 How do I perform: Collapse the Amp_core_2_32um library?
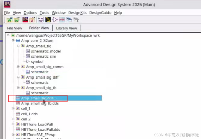pos(13,41)
